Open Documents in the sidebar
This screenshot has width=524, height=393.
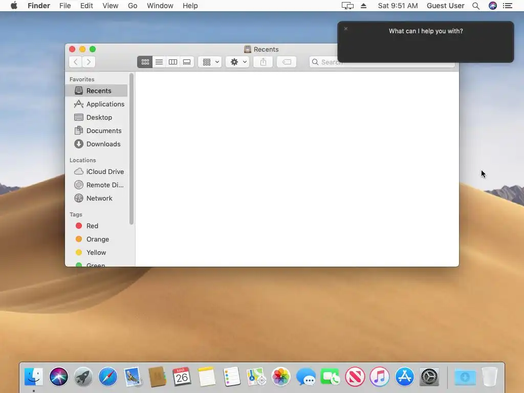point(96,130)
